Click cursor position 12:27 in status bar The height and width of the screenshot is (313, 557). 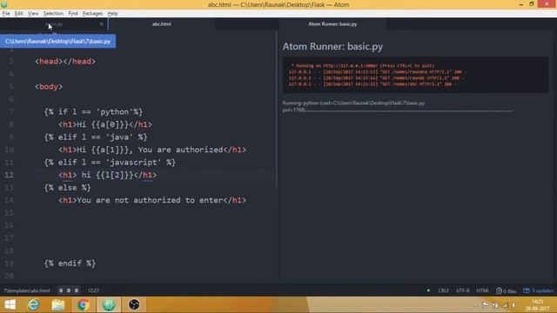coord(93,290)
